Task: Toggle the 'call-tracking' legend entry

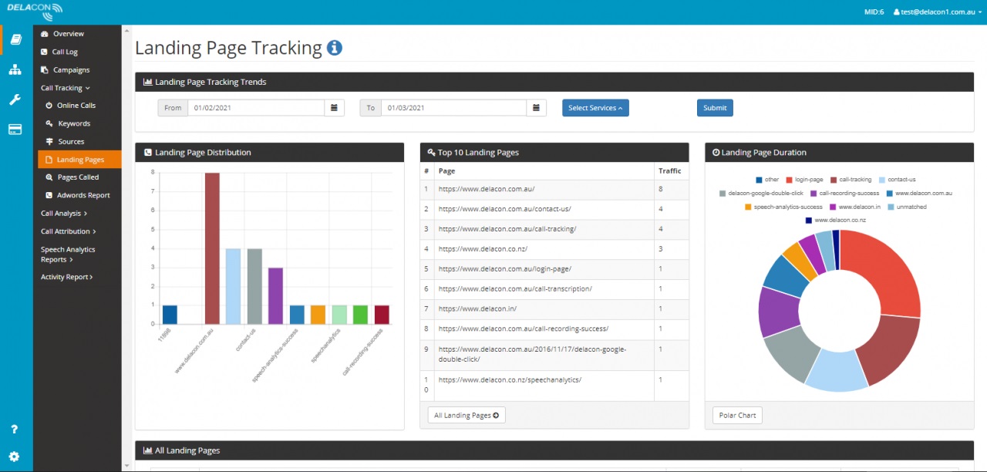Action: click(851, 180)
